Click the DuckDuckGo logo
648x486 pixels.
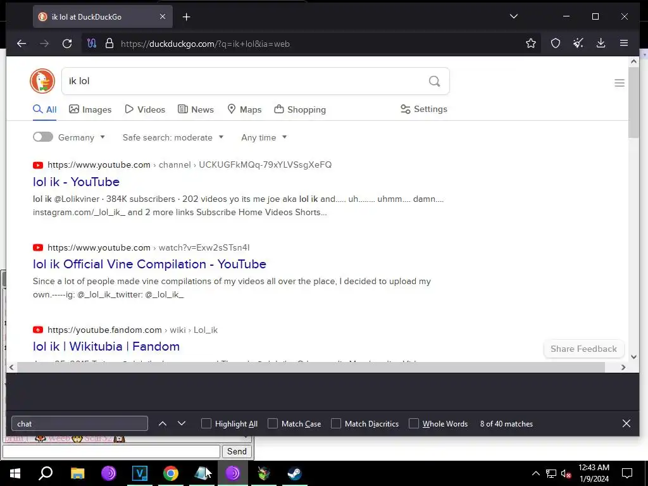coord(42,81)
